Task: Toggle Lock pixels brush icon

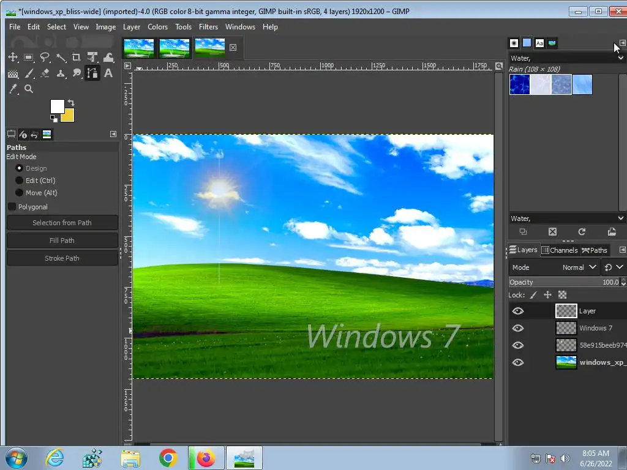Action: click(x=533, y=295)
